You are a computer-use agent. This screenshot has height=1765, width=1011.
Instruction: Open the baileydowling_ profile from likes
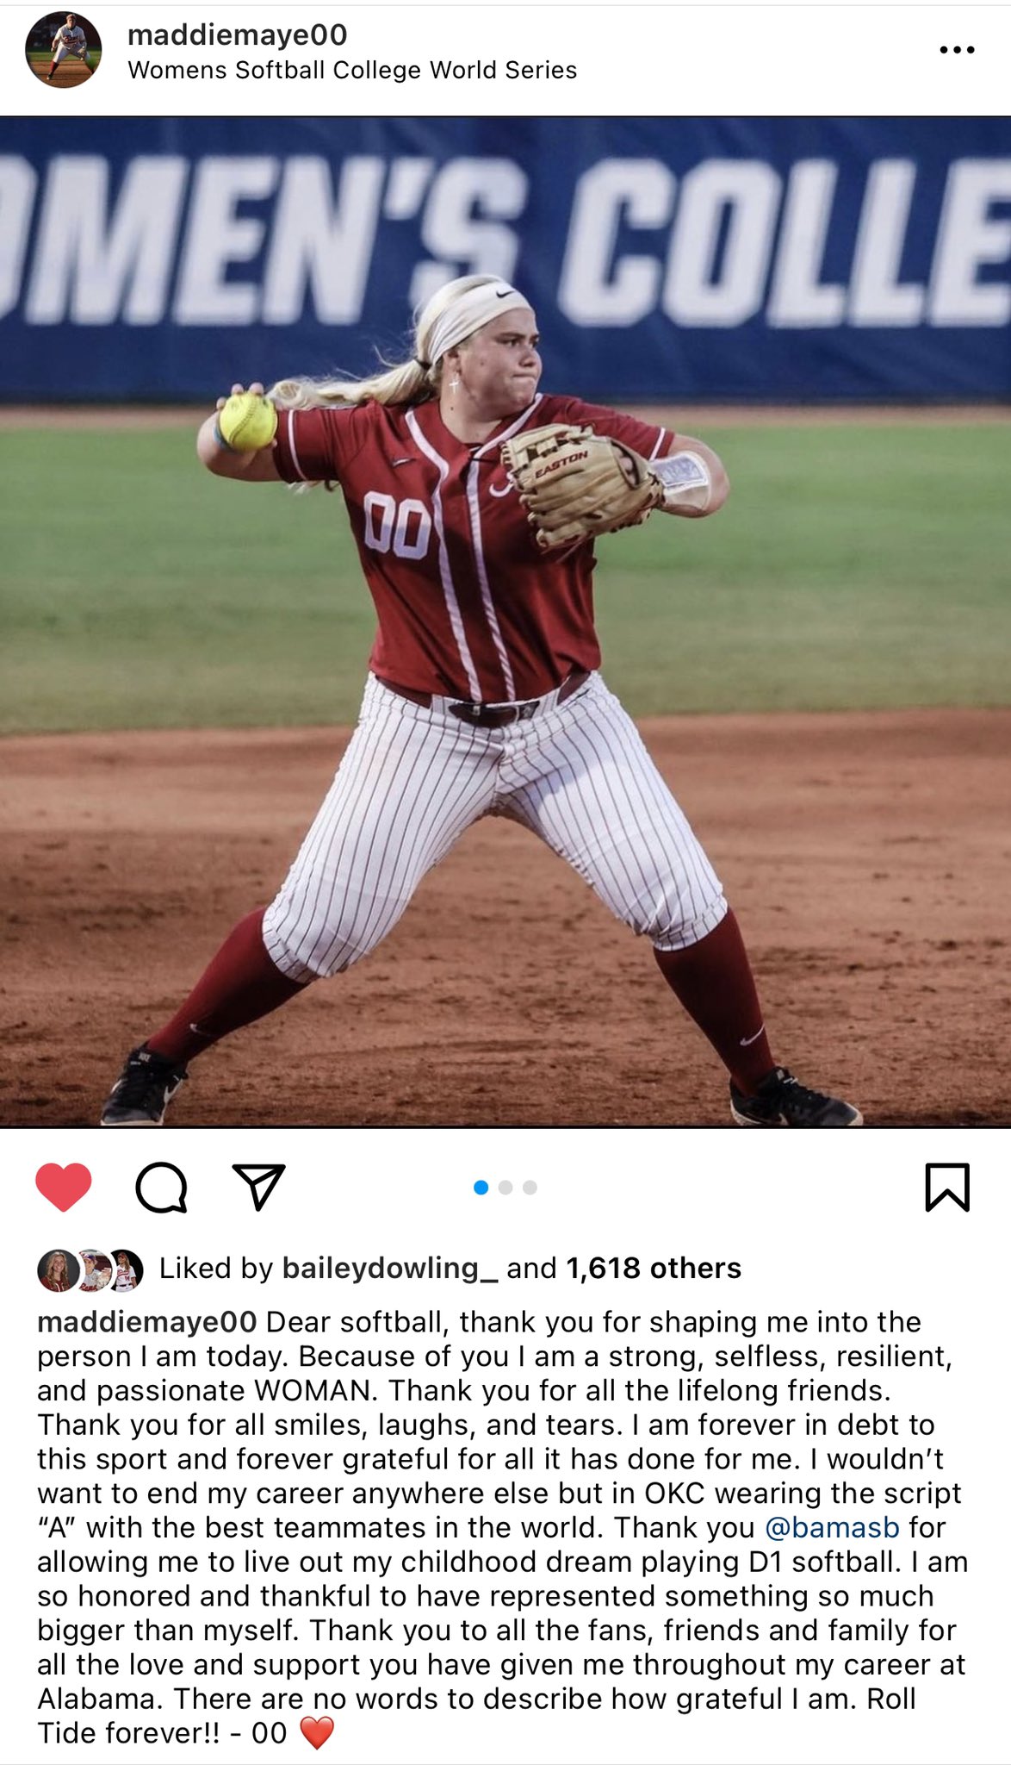[x=390, y=1268]
